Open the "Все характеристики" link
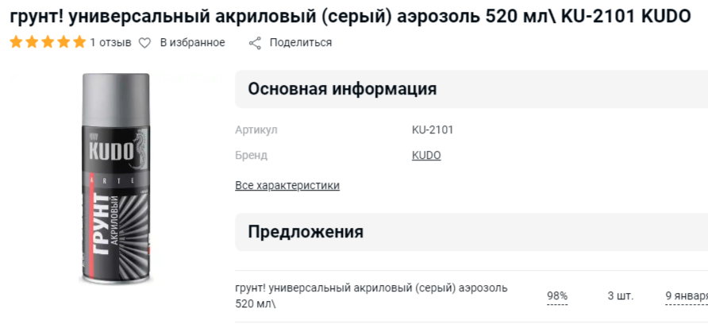 tap(287, 186)
